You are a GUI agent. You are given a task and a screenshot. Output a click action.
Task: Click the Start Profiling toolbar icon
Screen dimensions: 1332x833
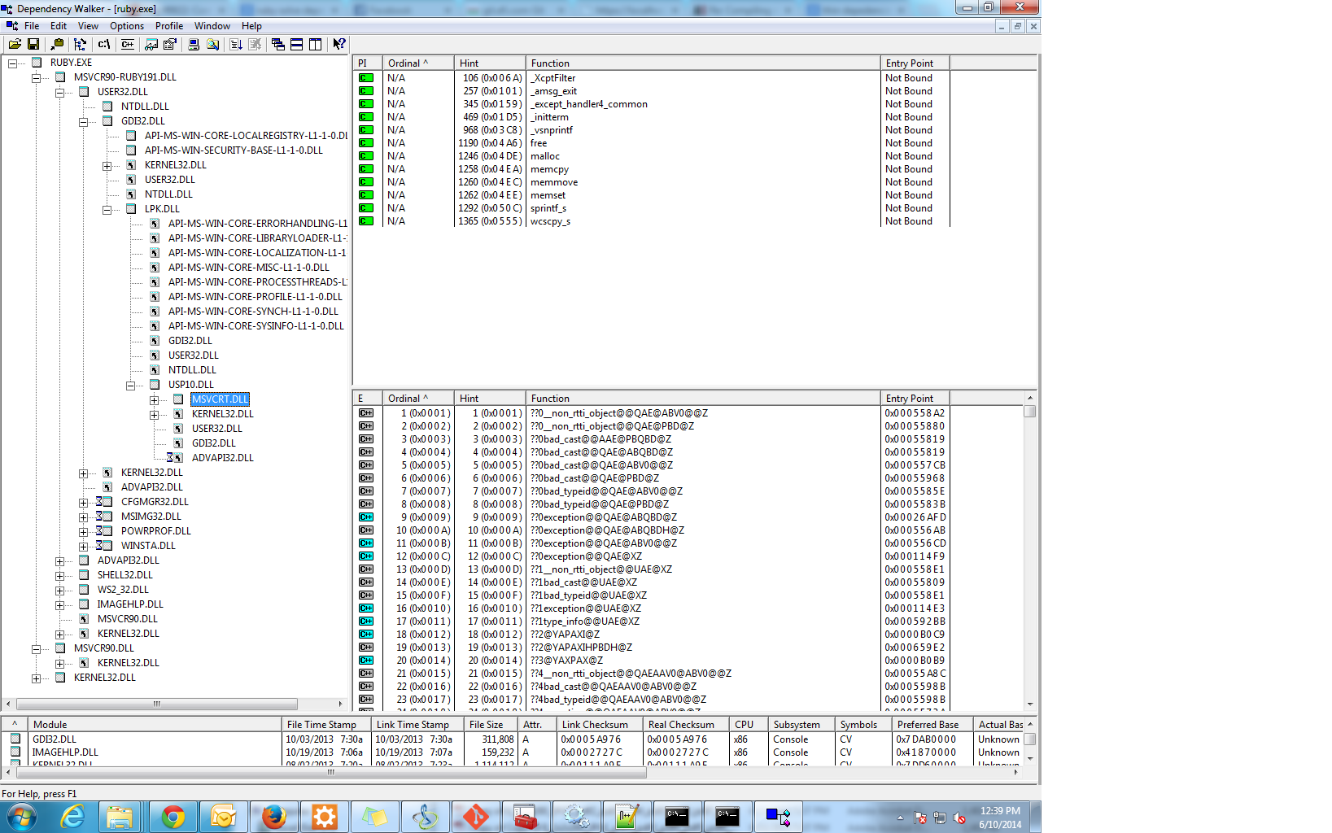click(151, 44)
